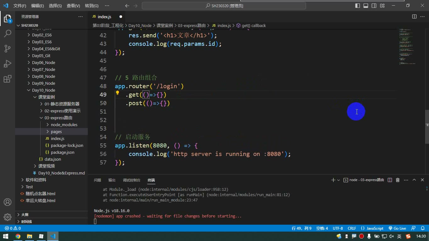This screenshot has height=241, width=429.
Task: Open the Search view in activity bar
Action: [8, 33]
